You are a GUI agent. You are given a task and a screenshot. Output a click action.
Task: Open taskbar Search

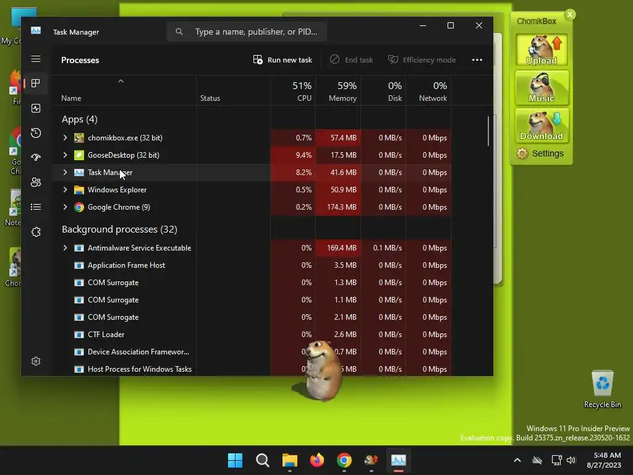coord(262,460)
